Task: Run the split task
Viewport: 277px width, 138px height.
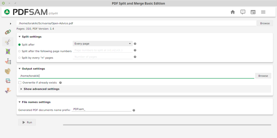Action: click(27, 122)
